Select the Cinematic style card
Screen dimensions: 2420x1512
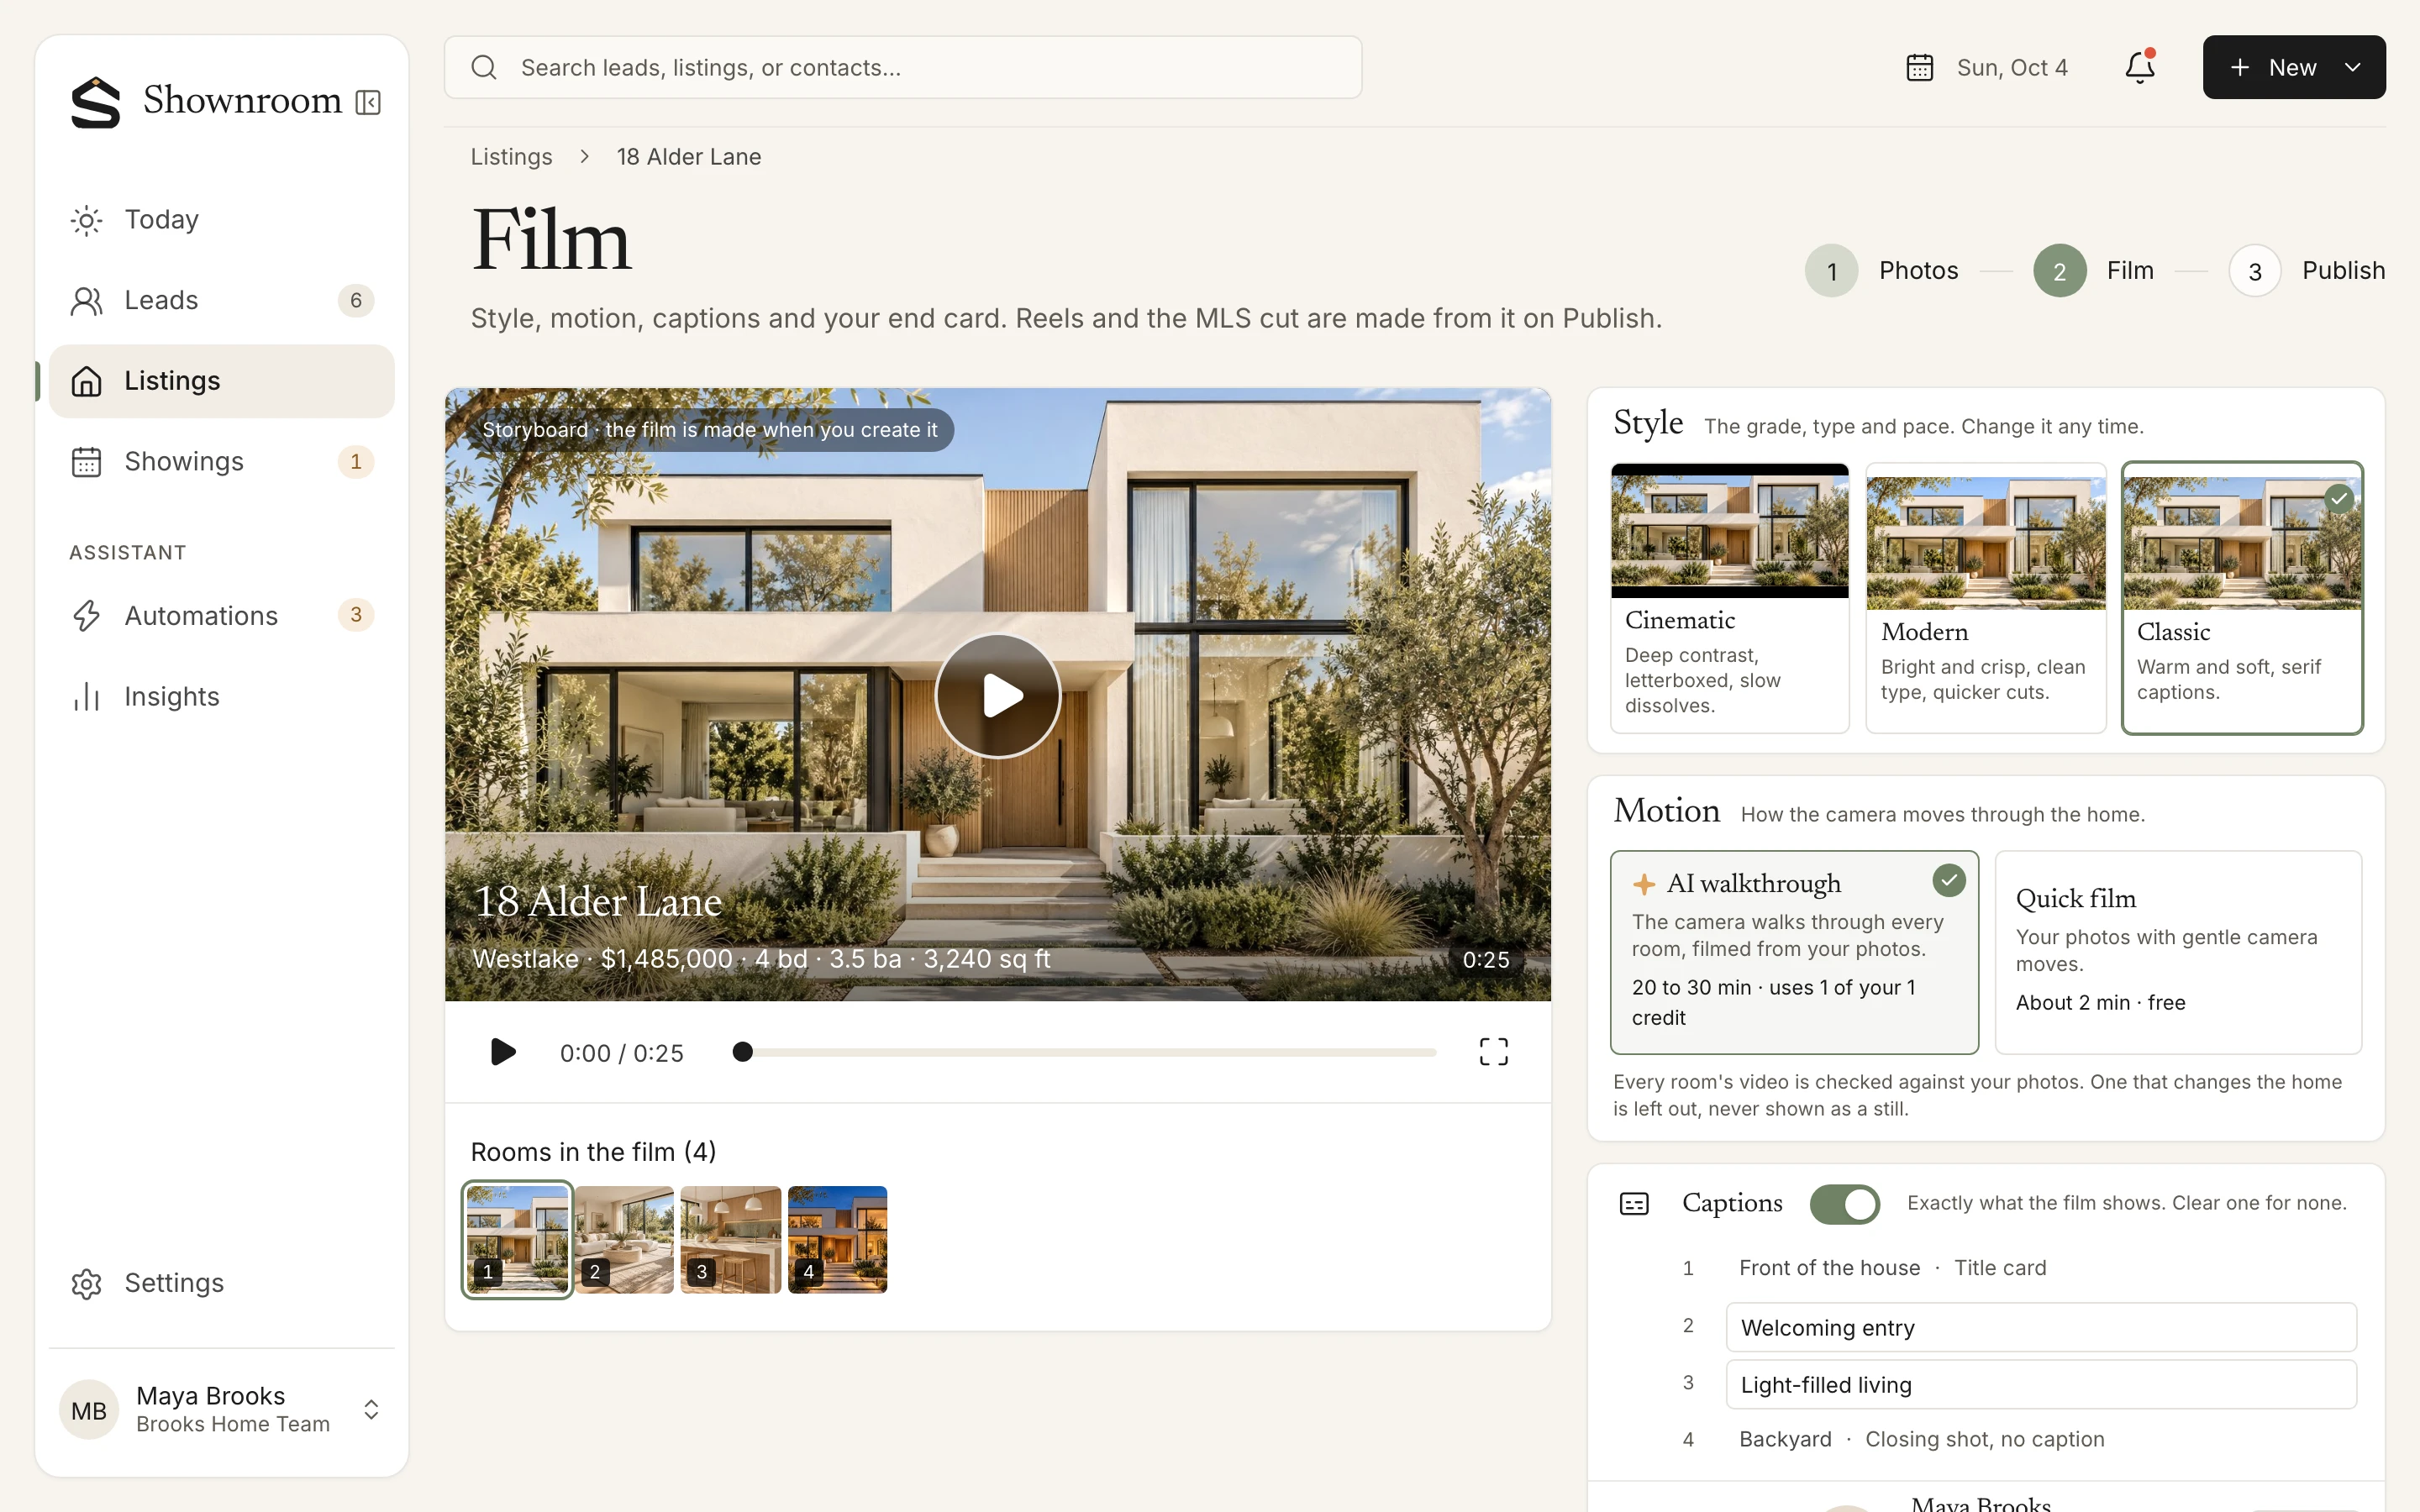pyautogui.click(x=1729, y=598)
